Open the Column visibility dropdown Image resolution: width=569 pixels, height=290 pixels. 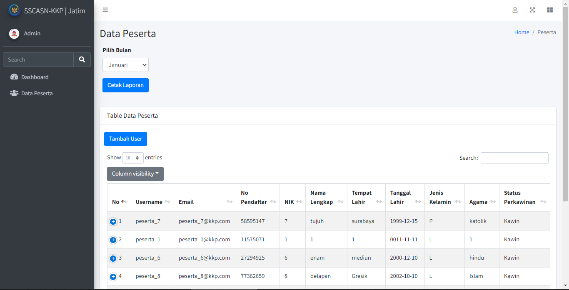point(135,174)
